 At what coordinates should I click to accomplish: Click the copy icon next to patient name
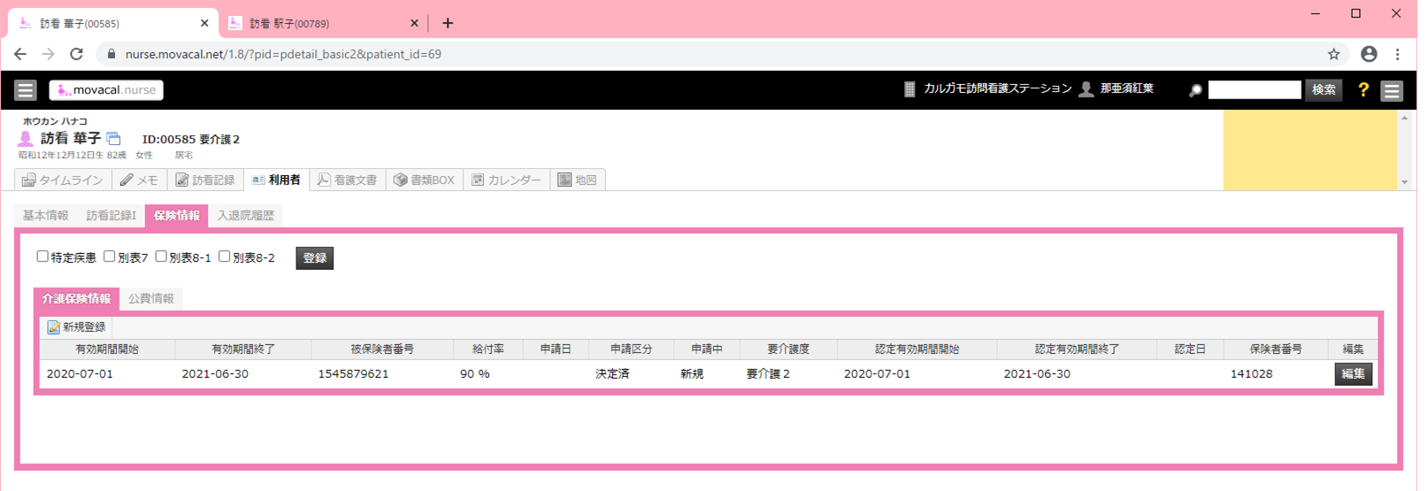(114, 139)
